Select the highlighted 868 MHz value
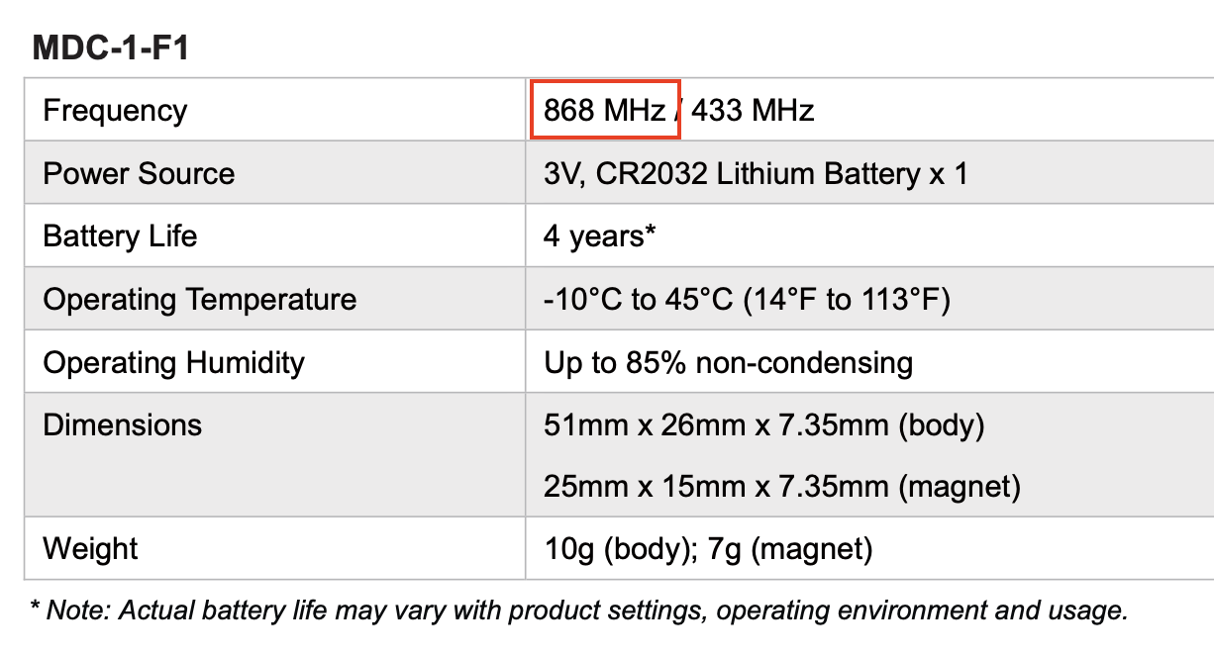The image size is (1214, 657). (x=605, y=110)
